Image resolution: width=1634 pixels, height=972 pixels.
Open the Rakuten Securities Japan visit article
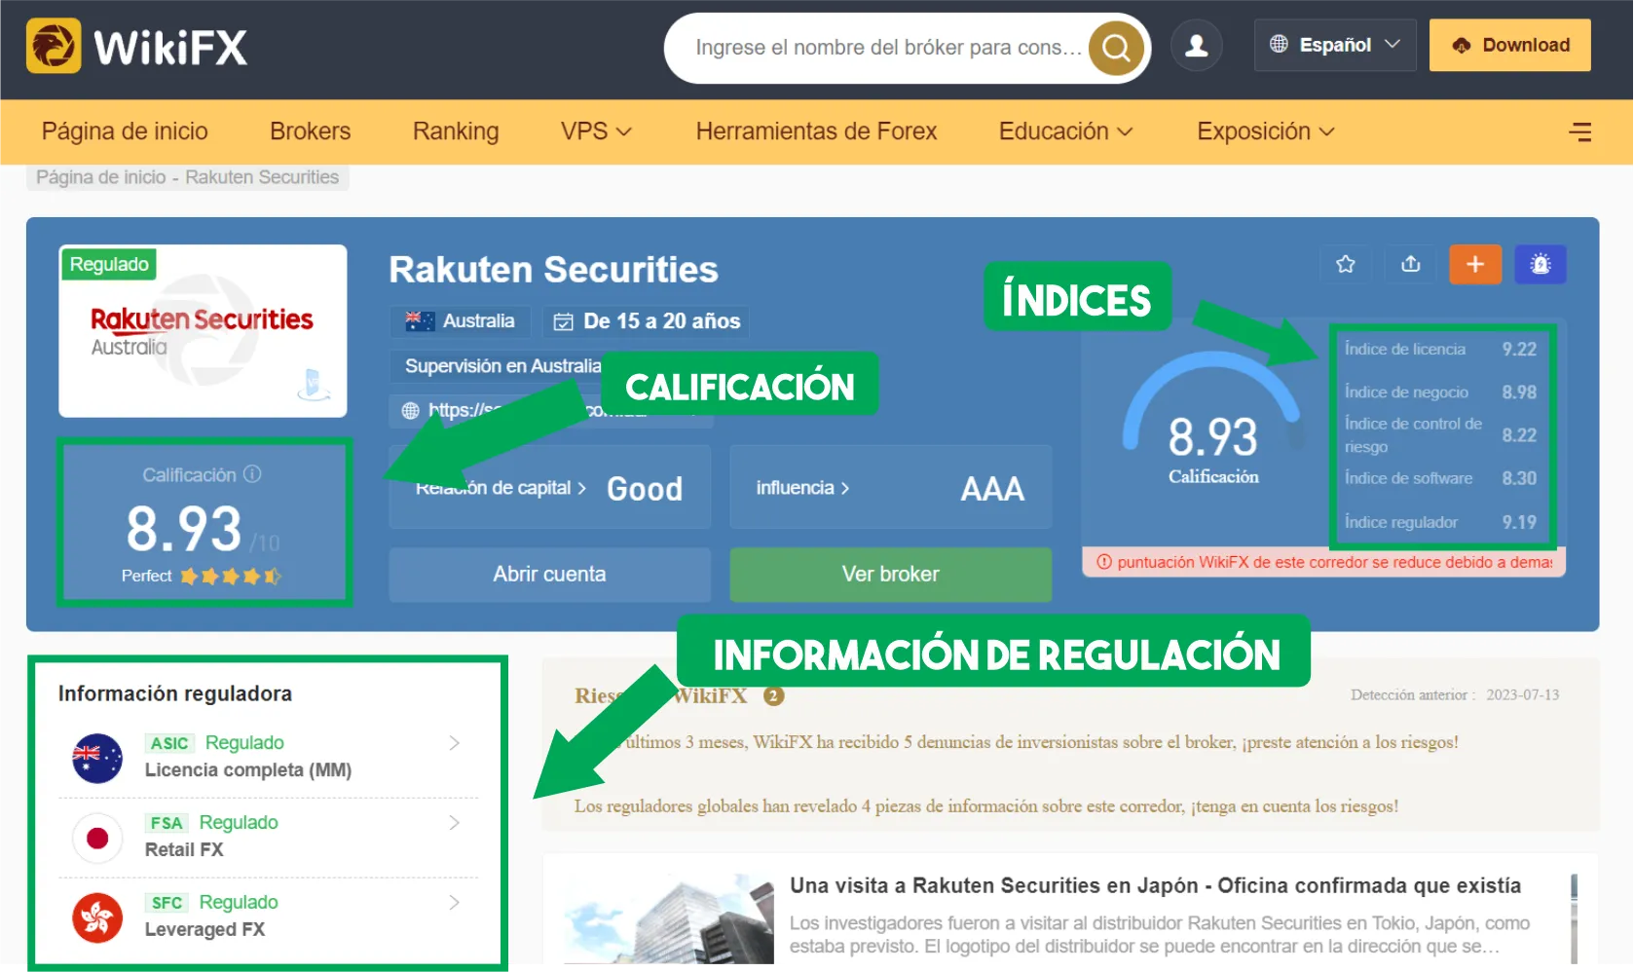[1155, 885]
